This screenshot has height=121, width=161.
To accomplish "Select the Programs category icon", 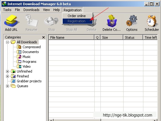I will (19, 62).
